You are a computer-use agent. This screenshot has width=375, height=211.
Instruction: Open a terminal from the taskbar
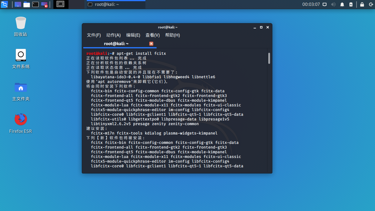(x=35, y=4)
